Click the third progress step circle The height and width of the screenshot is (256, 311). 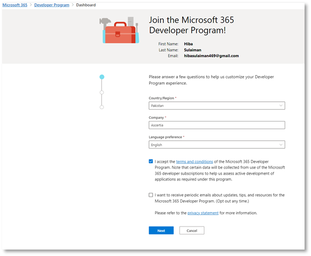click(x=102, y=107)
